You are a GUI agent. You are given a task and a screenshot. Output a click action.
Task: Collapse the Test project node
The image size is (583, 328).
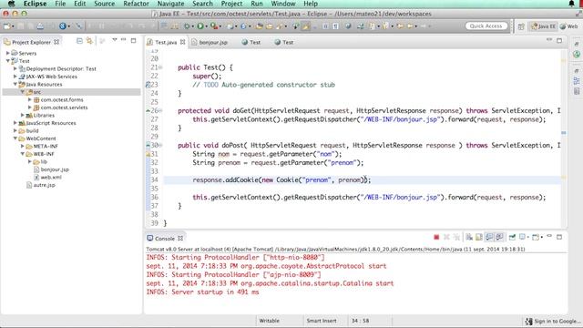8,61
